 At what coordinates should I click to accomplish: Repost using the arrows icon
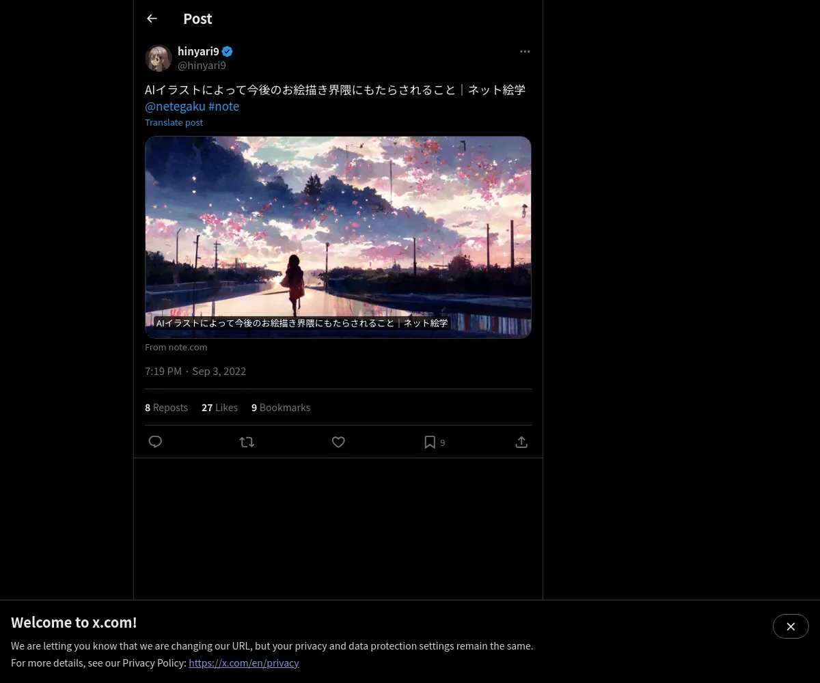coord(247,442)
